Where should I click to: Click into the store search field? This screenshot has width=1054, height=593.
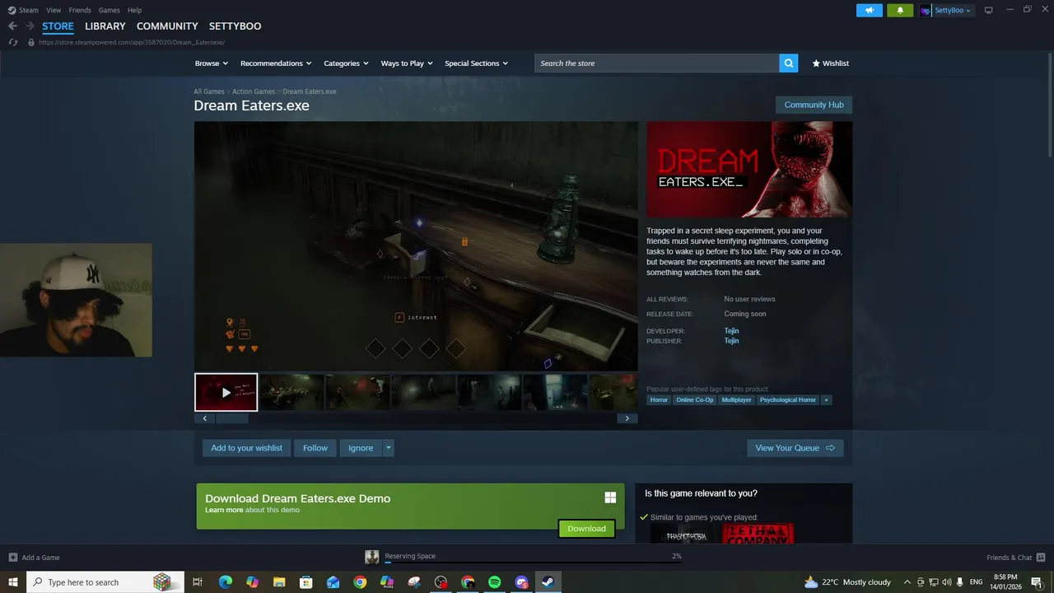point(657,63)
